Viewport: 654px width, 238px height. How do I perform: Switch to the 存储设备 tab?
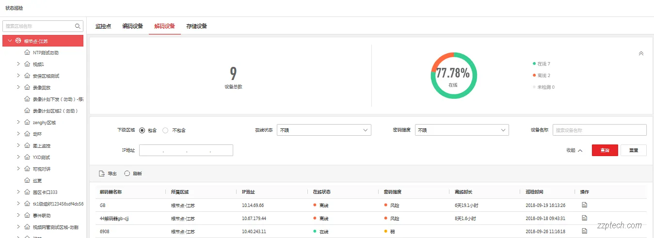pyautogui.click(x=197, y=26)
